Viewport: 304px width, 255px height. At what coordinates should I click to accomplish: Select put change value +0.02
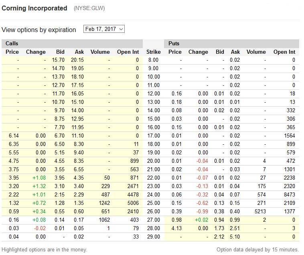pyautogui.click(x=202, y=220)
